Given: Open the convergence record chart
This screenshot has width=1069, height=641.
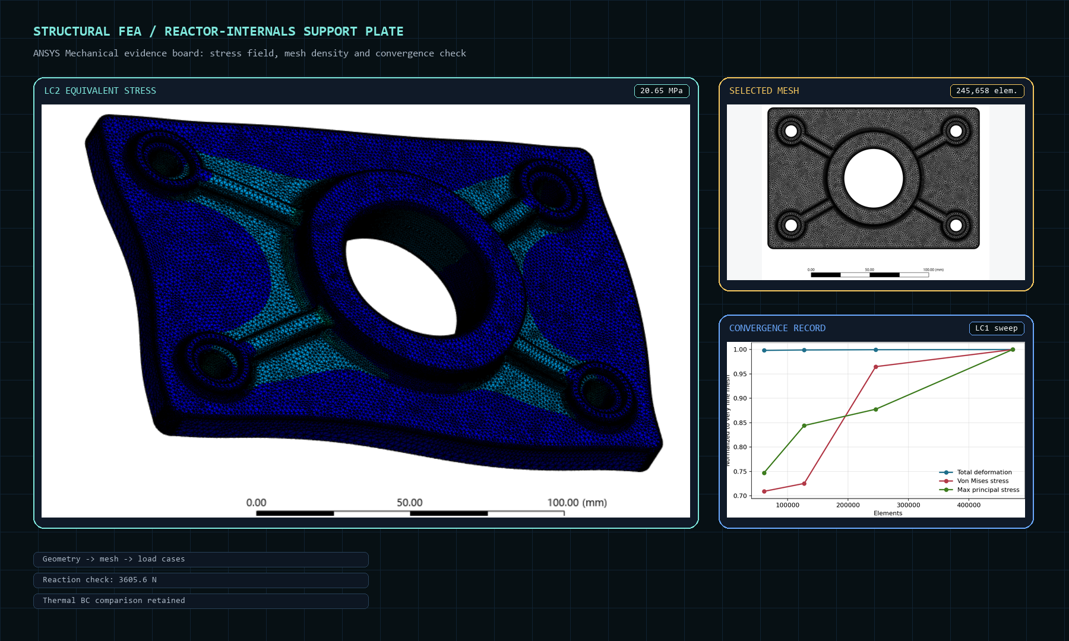Looking at the screenshot, I should (x=876, y=430).
